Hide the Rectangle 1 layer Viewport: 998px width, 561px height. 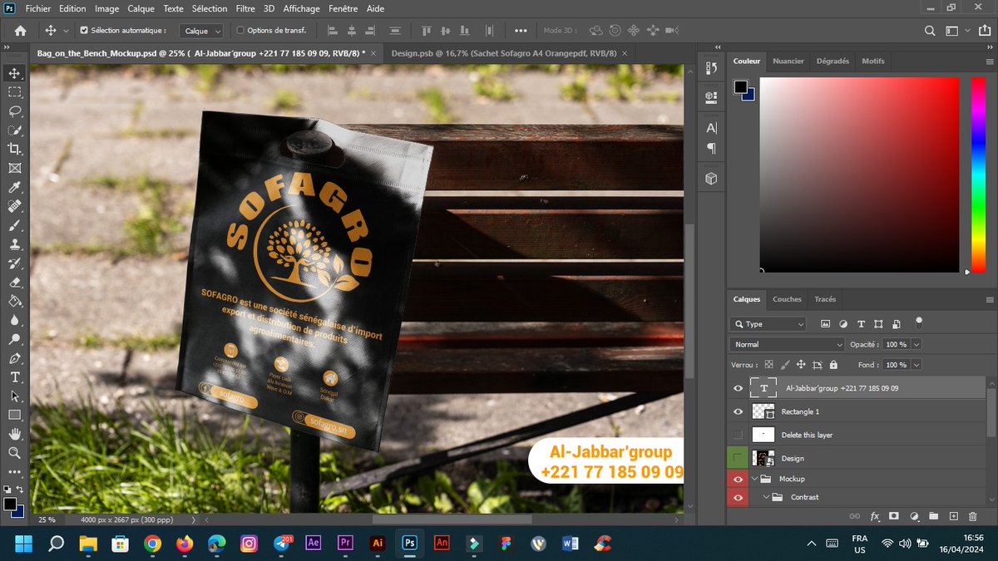click(x=738, y=411)
